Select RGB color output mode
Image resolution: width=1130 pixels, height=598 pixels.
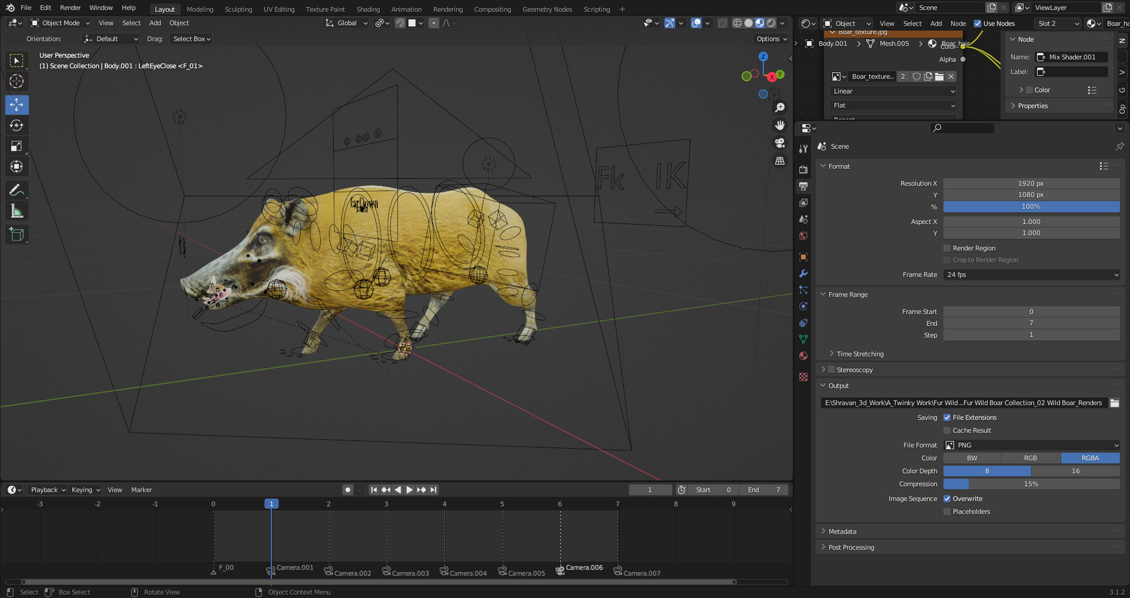(1030, 457)
